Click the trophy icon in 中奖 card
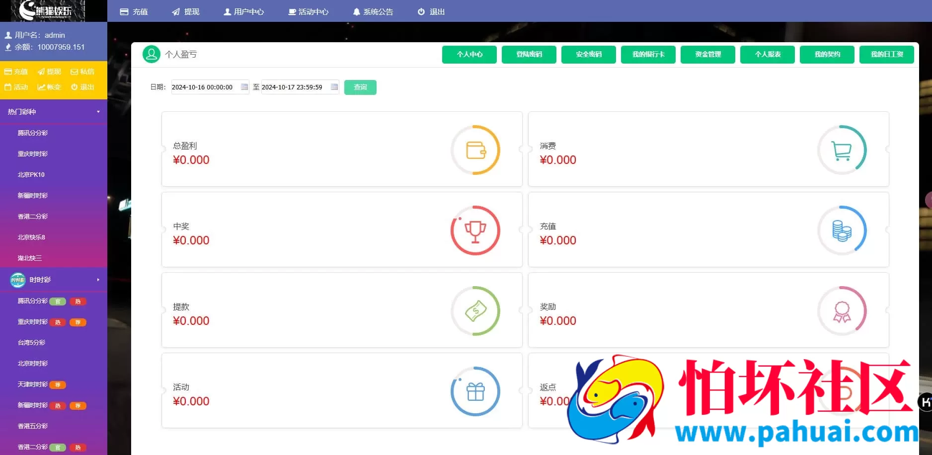Screen dimensions: 932x455 click(475, 230)
